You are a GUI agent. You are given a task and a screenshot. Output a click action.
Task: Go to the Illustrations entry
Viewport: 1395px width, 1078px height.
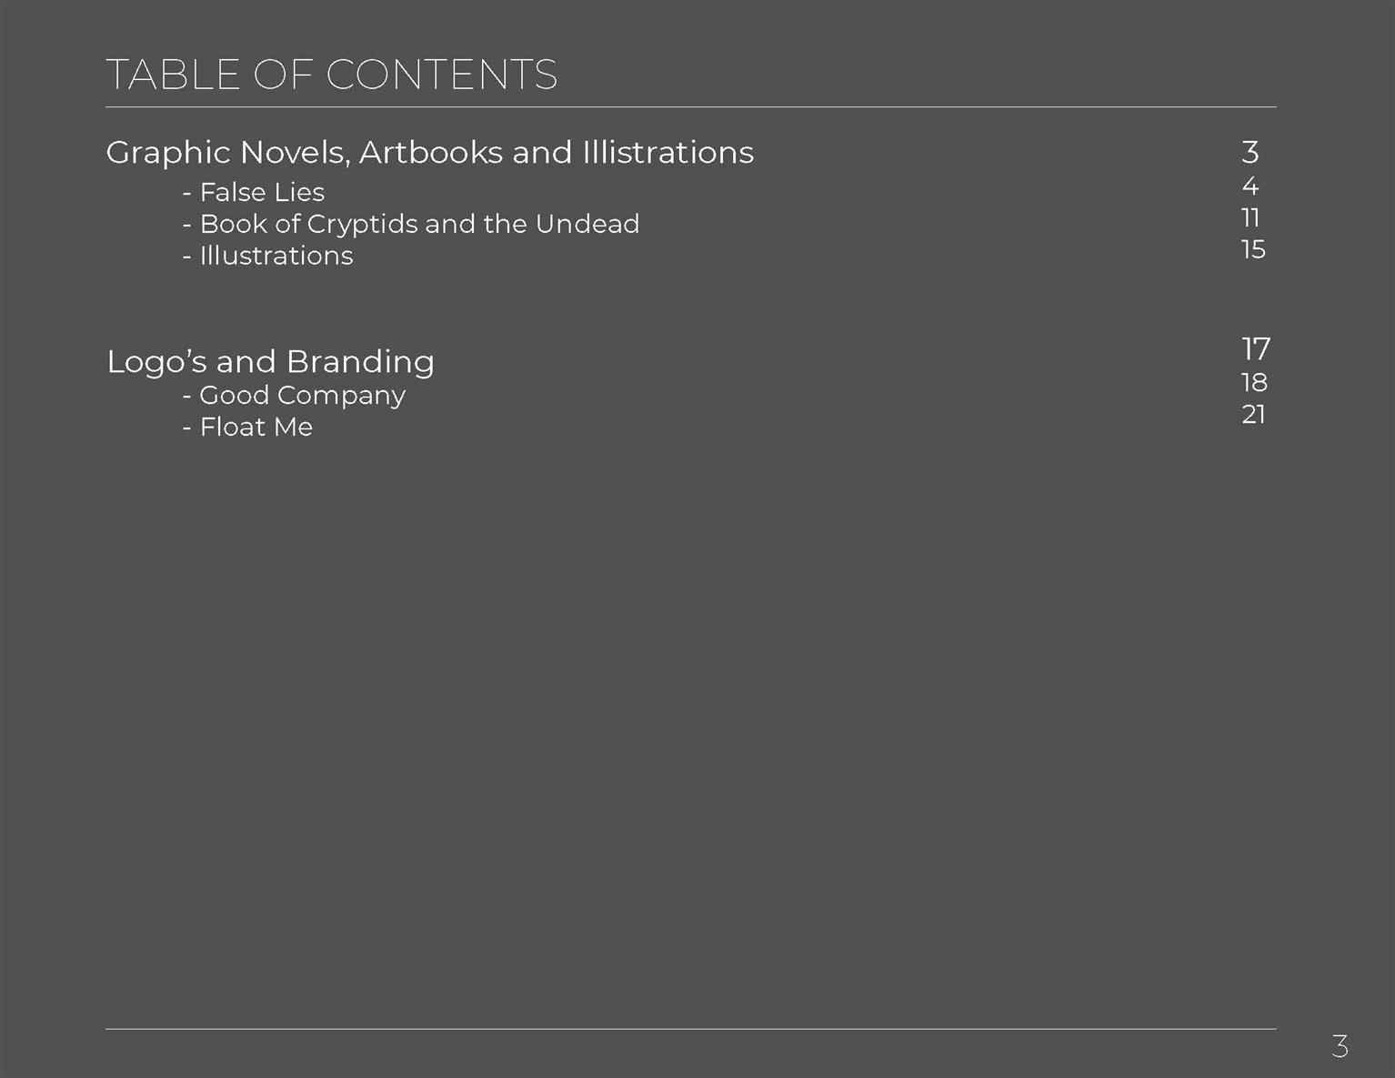pos(267,256)
